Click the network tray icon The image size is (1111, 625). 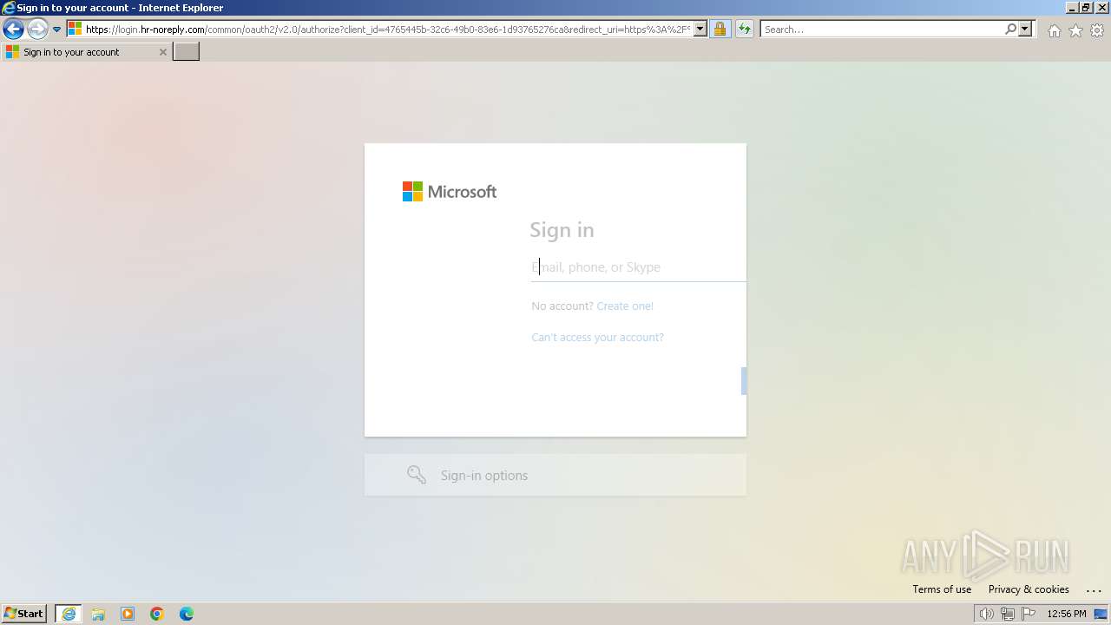pos(1008,614)
